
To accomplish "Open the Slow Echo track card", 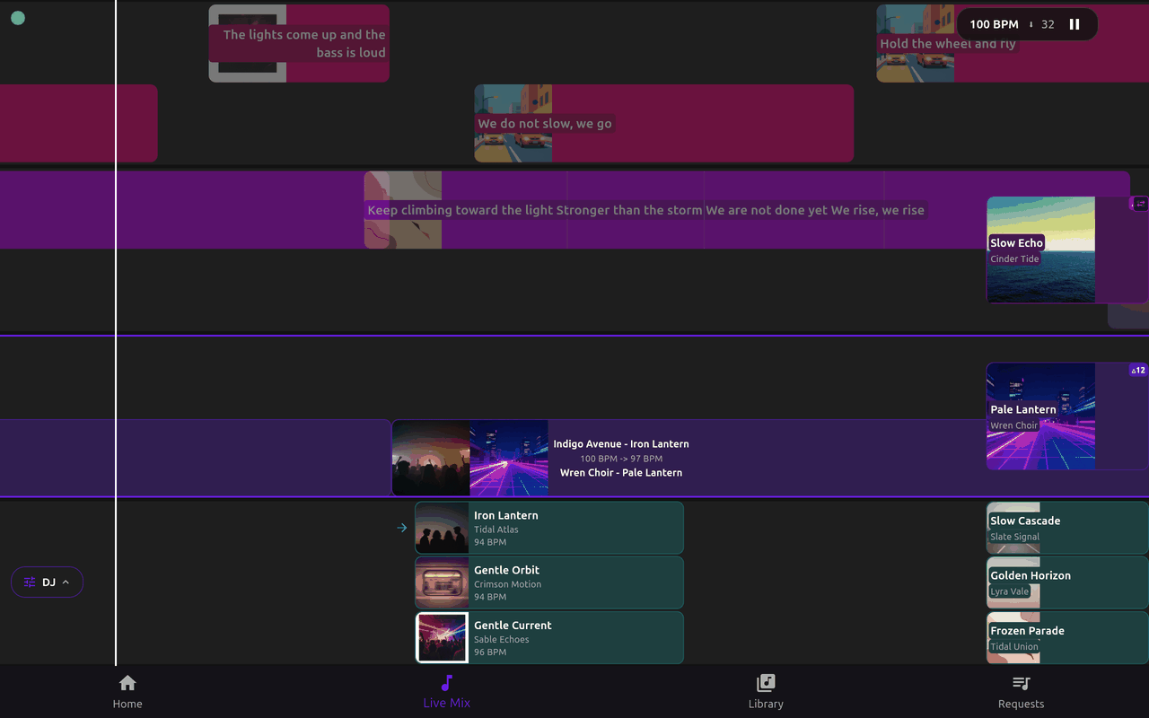I will tap(1067, 250).
